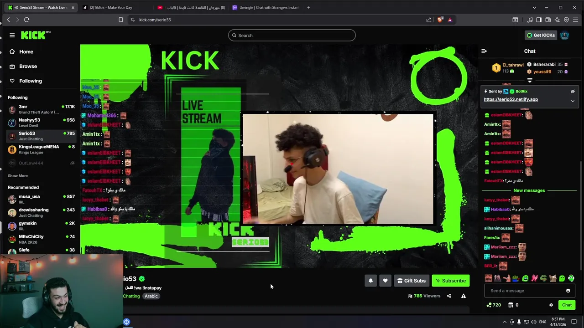Insert Pepe with rose quick emote

pos(516,278)
